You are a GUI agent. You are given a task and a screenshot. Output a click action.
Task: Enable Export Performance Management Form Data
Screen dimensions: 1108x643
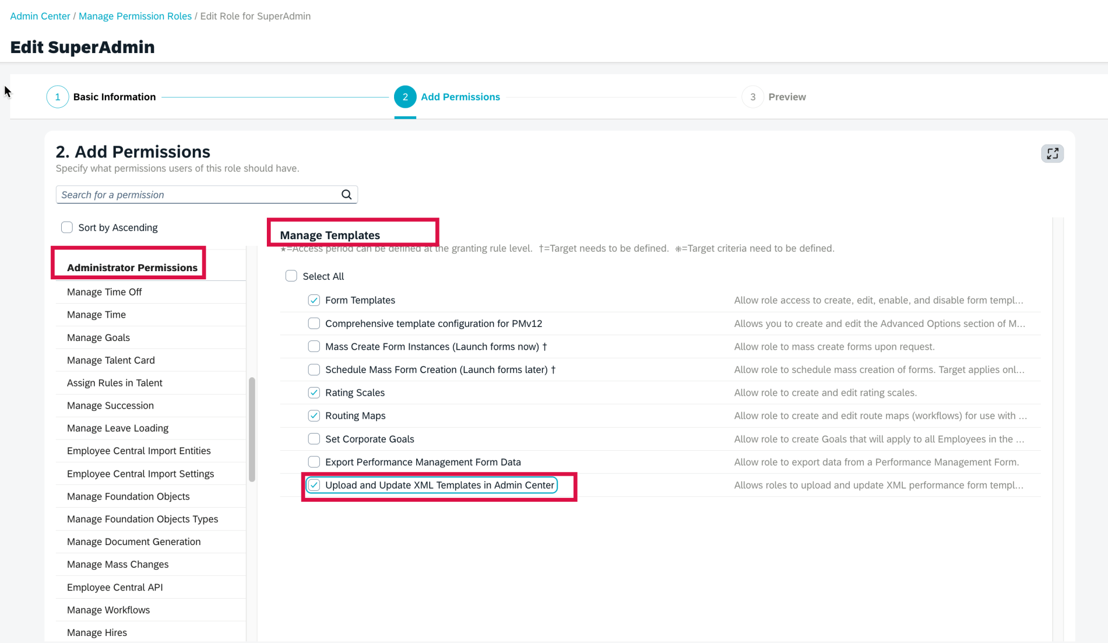(313, 462)
